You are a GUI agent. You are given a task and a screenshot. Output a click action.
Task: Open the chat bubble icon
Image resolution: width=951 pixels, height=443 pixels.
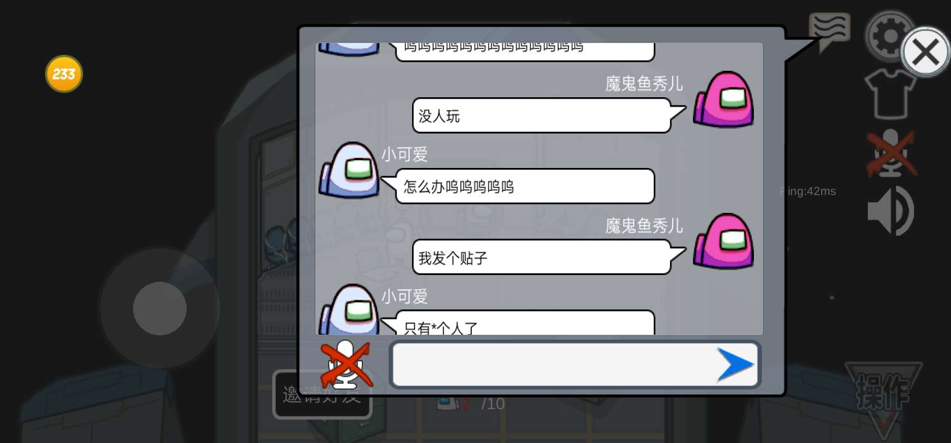pyautogui.click(x=829, y=31)
